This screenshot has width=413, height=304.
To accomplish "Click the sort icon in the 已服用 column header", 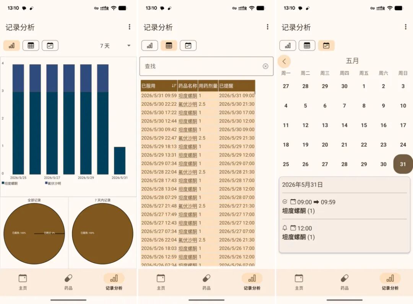I will tap(174, 86).
